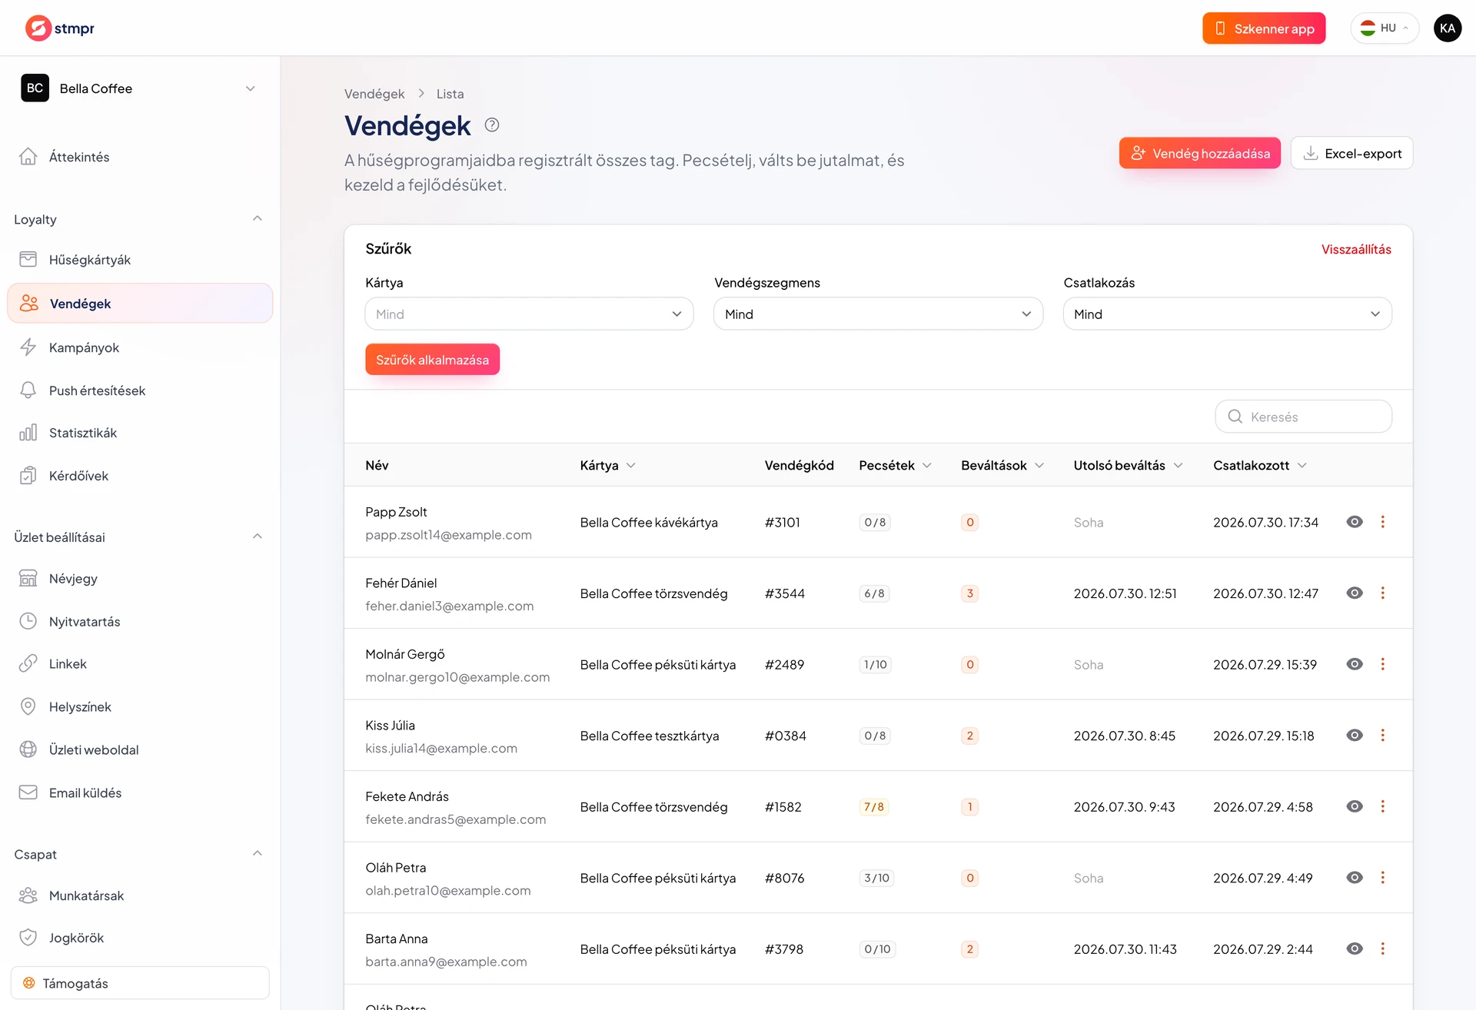Viewport: 1476px width, 1010px height.
Task: View Fekete András's details via eye icon
Action: (x=1355, y=806)
